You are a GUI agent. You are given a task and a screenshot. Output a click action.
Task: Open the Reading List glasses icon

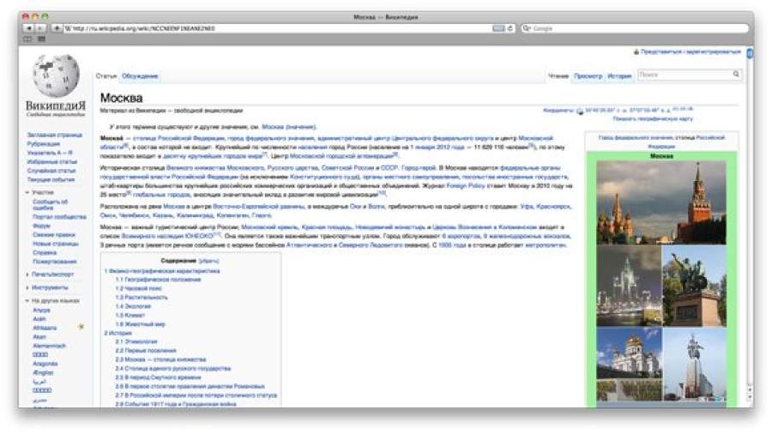coord(27,39)
